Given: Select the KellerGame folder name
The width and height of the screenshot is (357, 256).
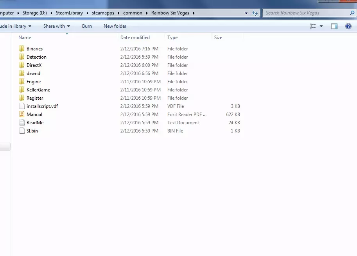Looking at the screenshot, I should [x=38, y=90].
